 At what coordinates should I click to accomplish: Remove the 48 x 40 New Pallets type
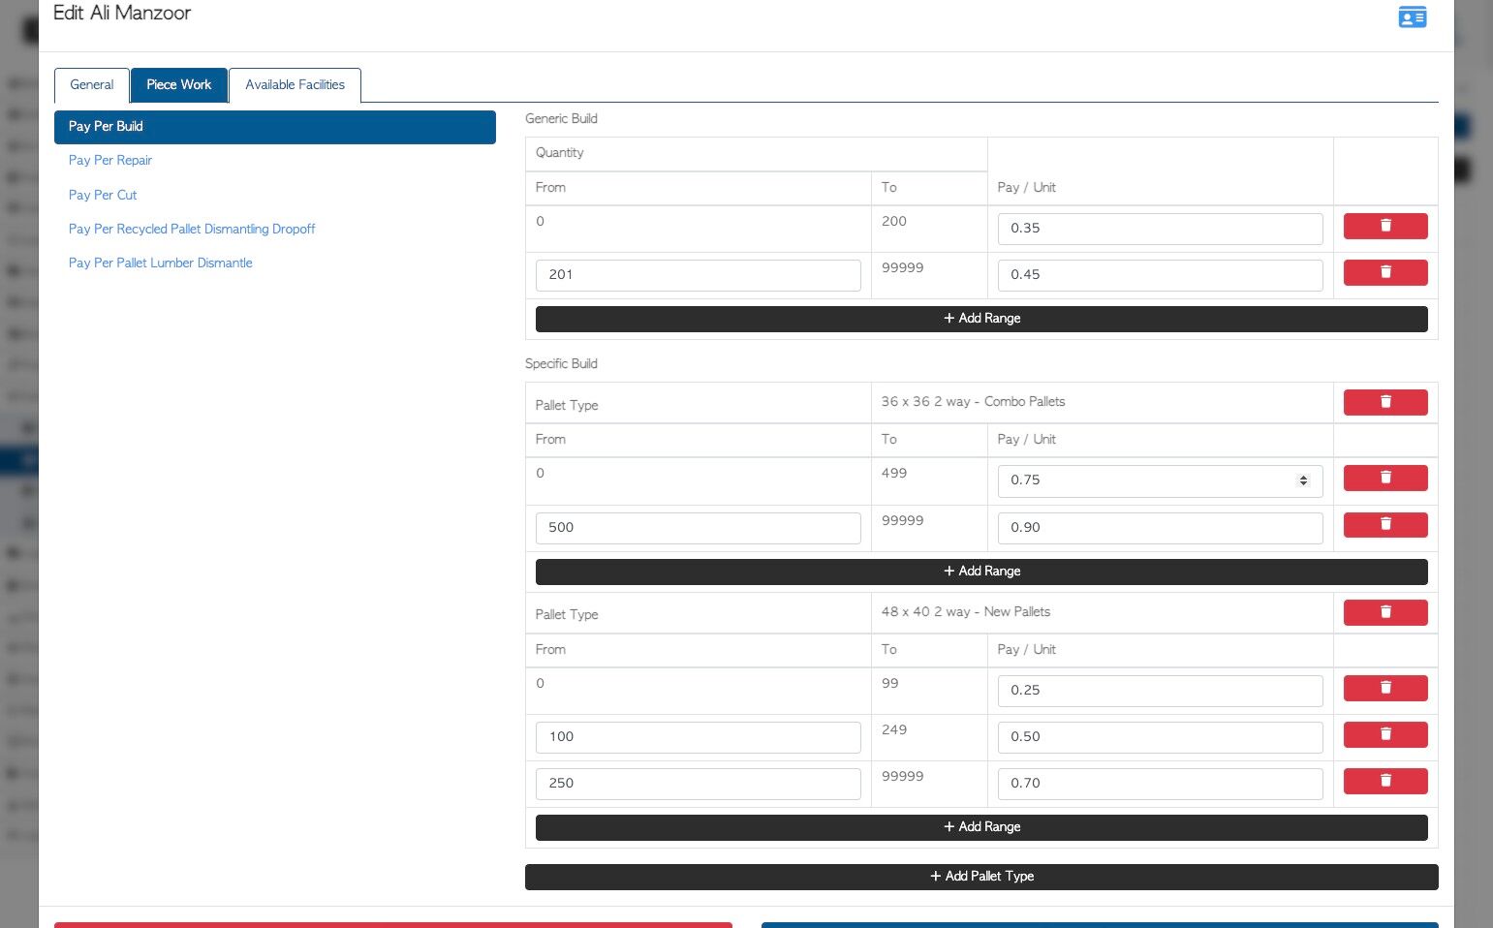tap(1385, 612)
